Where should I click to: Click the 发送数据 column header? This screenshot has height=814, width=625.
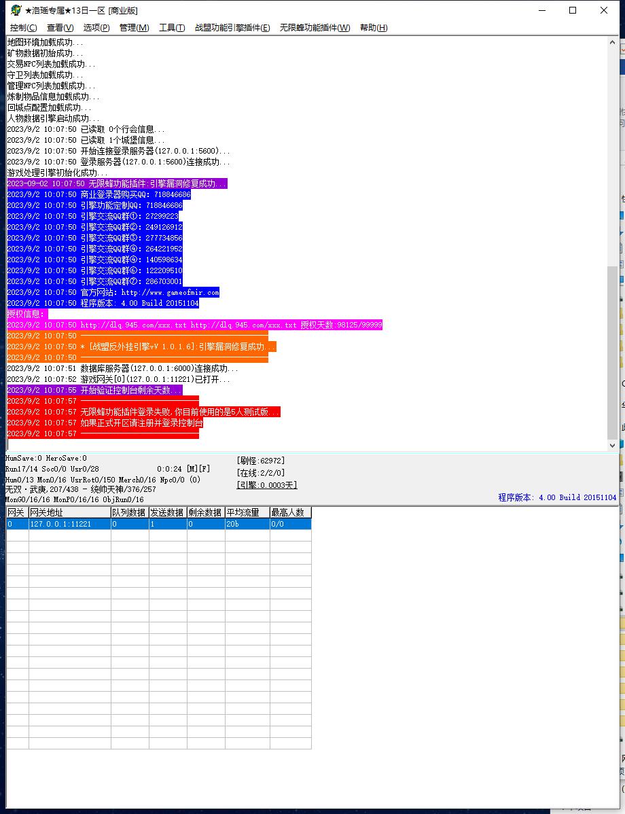coord(168,512)
